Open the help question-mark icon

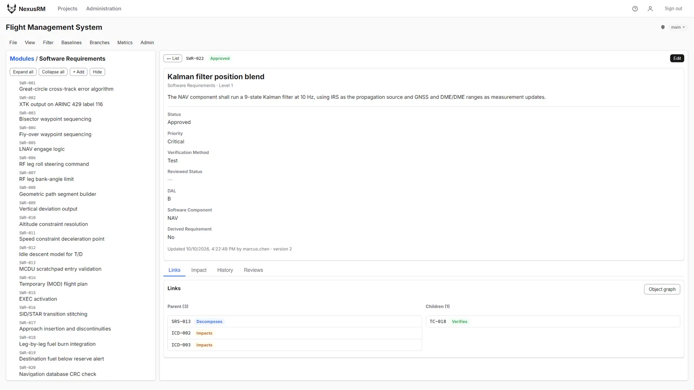[x=635, y=9]
